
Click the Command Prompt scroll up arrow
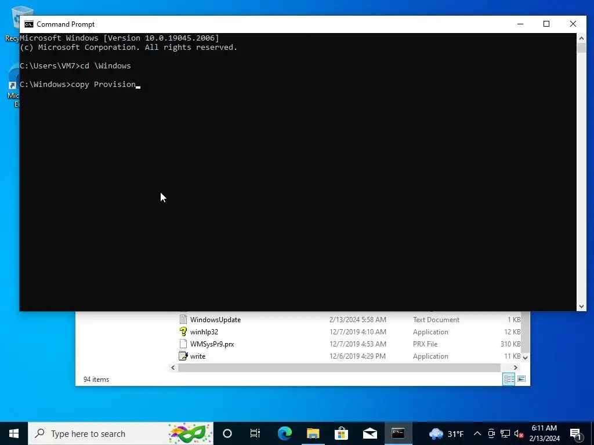[581, 38]
